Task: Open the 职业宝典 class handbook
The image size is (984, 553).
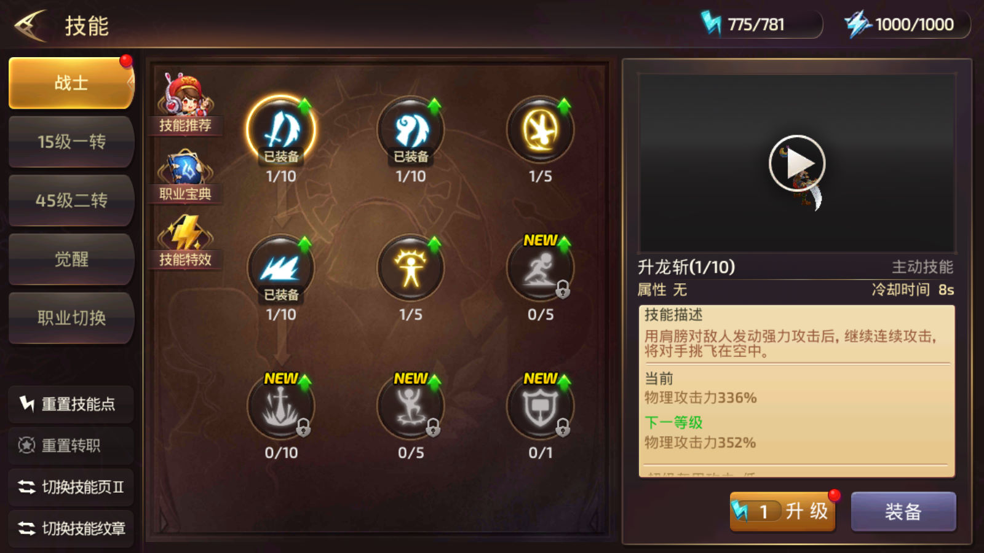Action: coord(185,176)
